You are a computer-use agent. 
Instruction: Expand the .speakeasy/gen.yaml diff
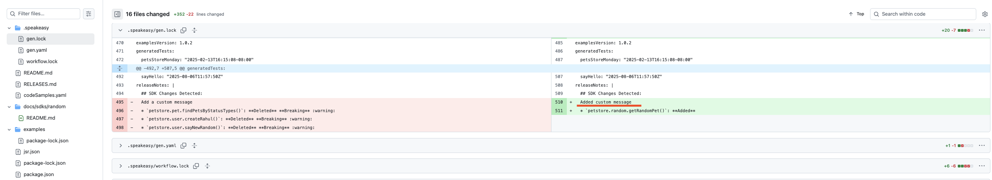click(x=120, y=145)
